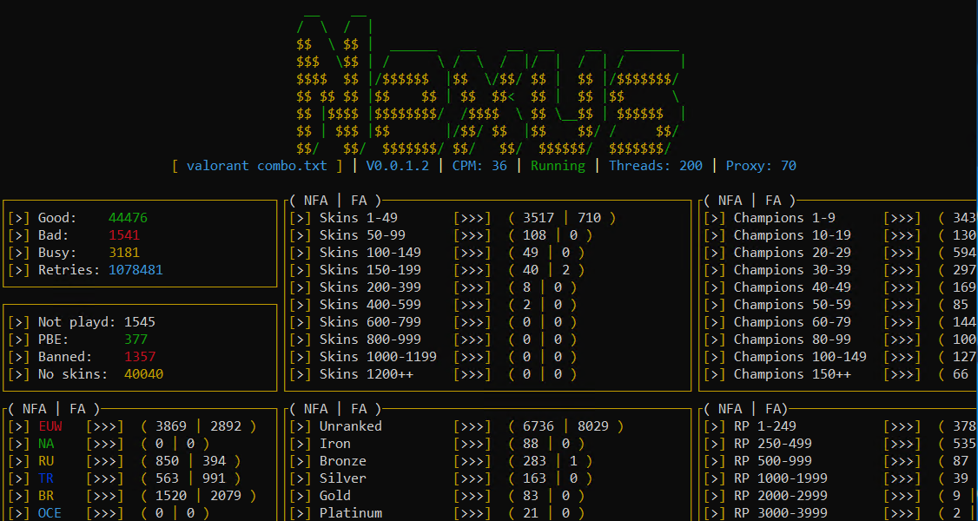Screen dimensions: 978x521
Task: Click the 'RU' region label
Action: (x=46, y=462)
